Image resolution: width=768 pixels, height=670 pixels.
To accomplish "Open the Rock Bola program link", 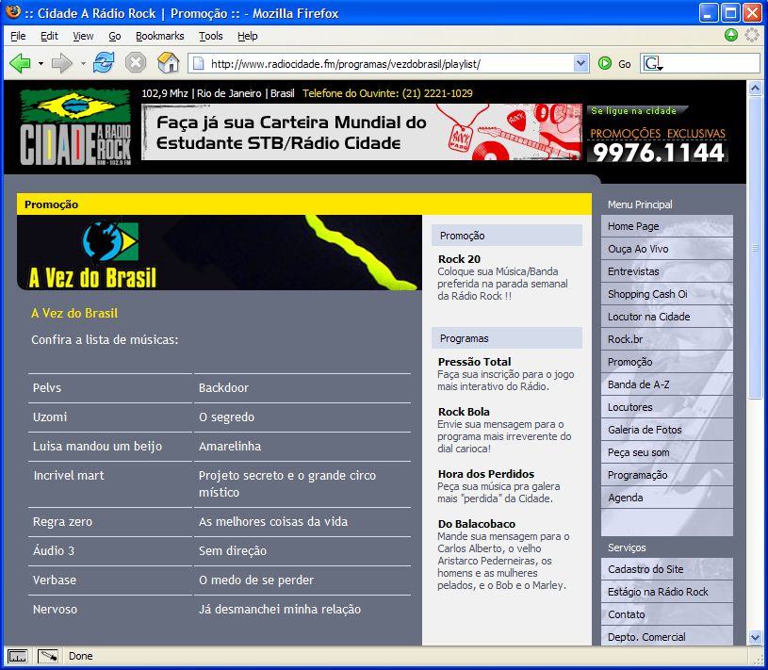I will (464, 412).
